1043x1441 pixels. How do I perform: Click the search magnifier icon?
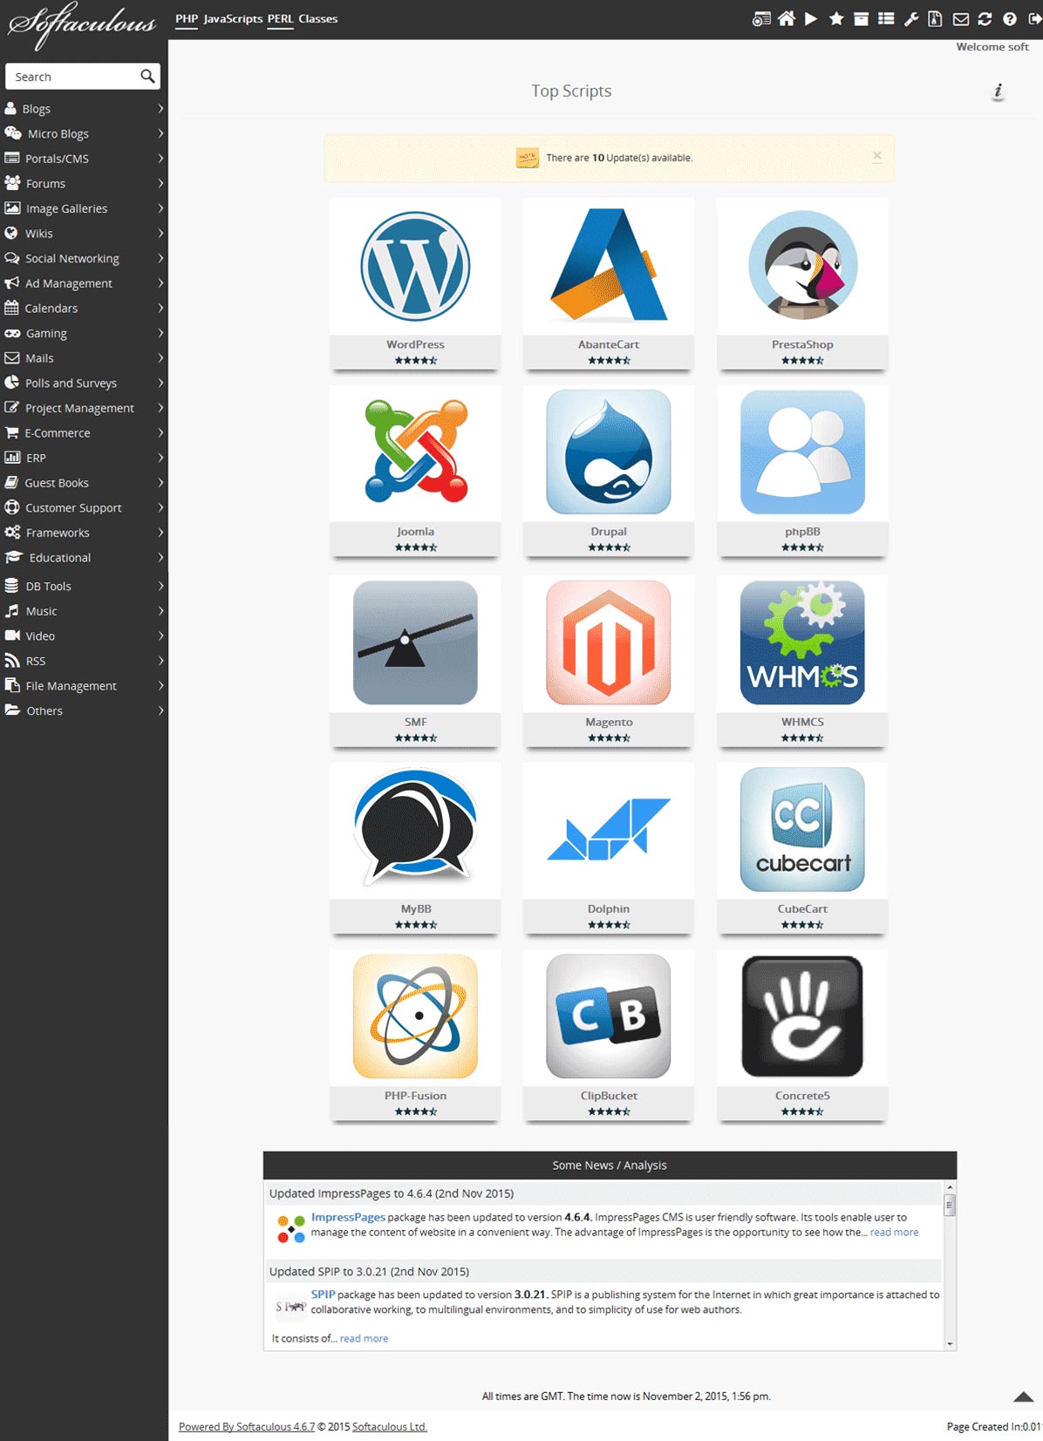(147, 76)
